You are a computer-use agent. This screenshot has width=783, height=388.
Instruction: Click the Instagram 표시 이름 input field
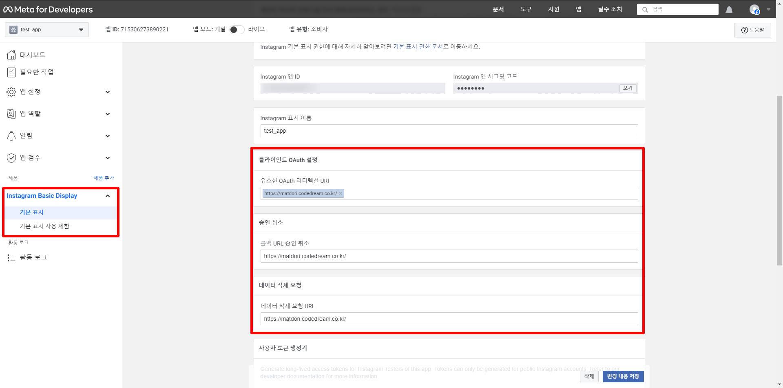(x=449, y=131)
